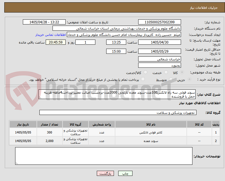The image size is (225, 181).
Task: Select the متوسط purchase type radio
Action: point(171,79)
